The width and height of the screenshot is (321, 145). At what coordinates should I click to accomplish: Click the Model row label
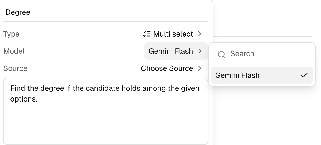(14, 51)
